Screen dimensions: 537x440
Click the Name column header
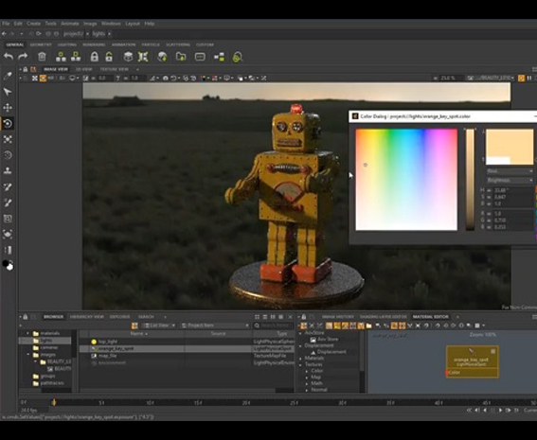[x=136, y=334]
